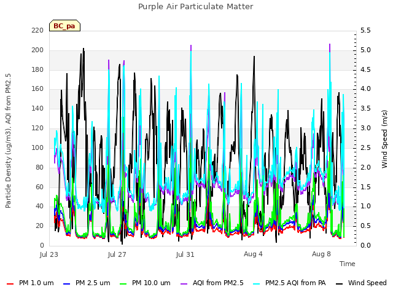This screenshot has height=295, width=393.
Task: Click the red PM 1.0 um legend swatch
Action: point(10,284)
